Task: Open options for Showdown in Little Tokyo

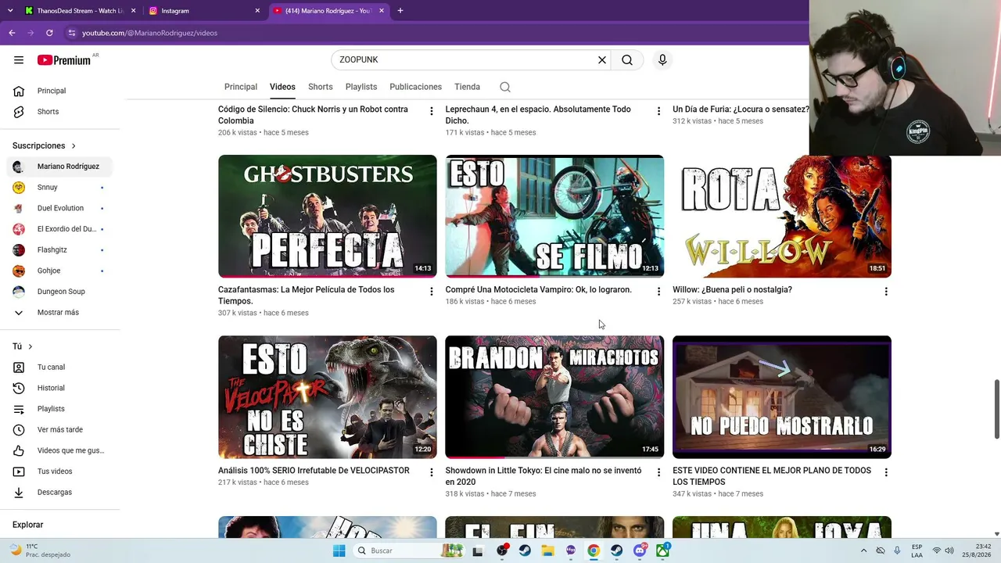Action: [658, 472]
